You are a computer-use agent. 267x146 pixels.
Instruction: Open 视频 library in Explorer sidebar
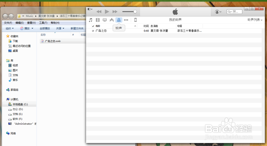click(13, 65)
